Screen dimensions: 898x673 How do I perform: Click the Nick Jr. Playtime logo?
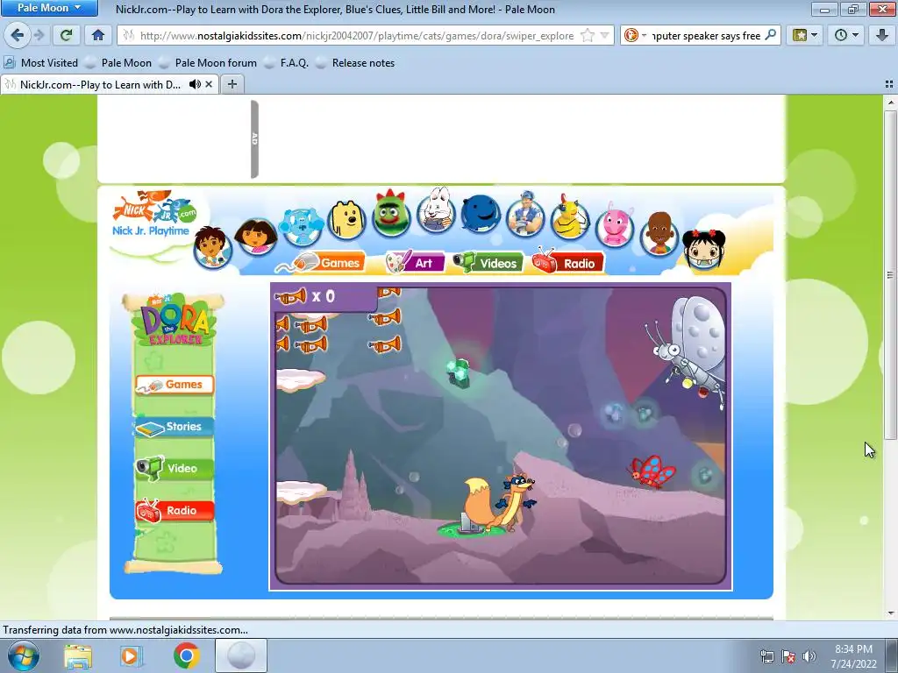click(x=154, y=214)
